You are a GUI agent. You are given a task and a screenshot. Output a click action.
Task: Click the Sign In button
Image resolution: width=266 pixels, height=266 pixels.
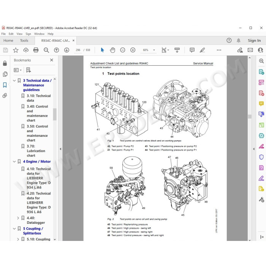[x=254, y=40]
